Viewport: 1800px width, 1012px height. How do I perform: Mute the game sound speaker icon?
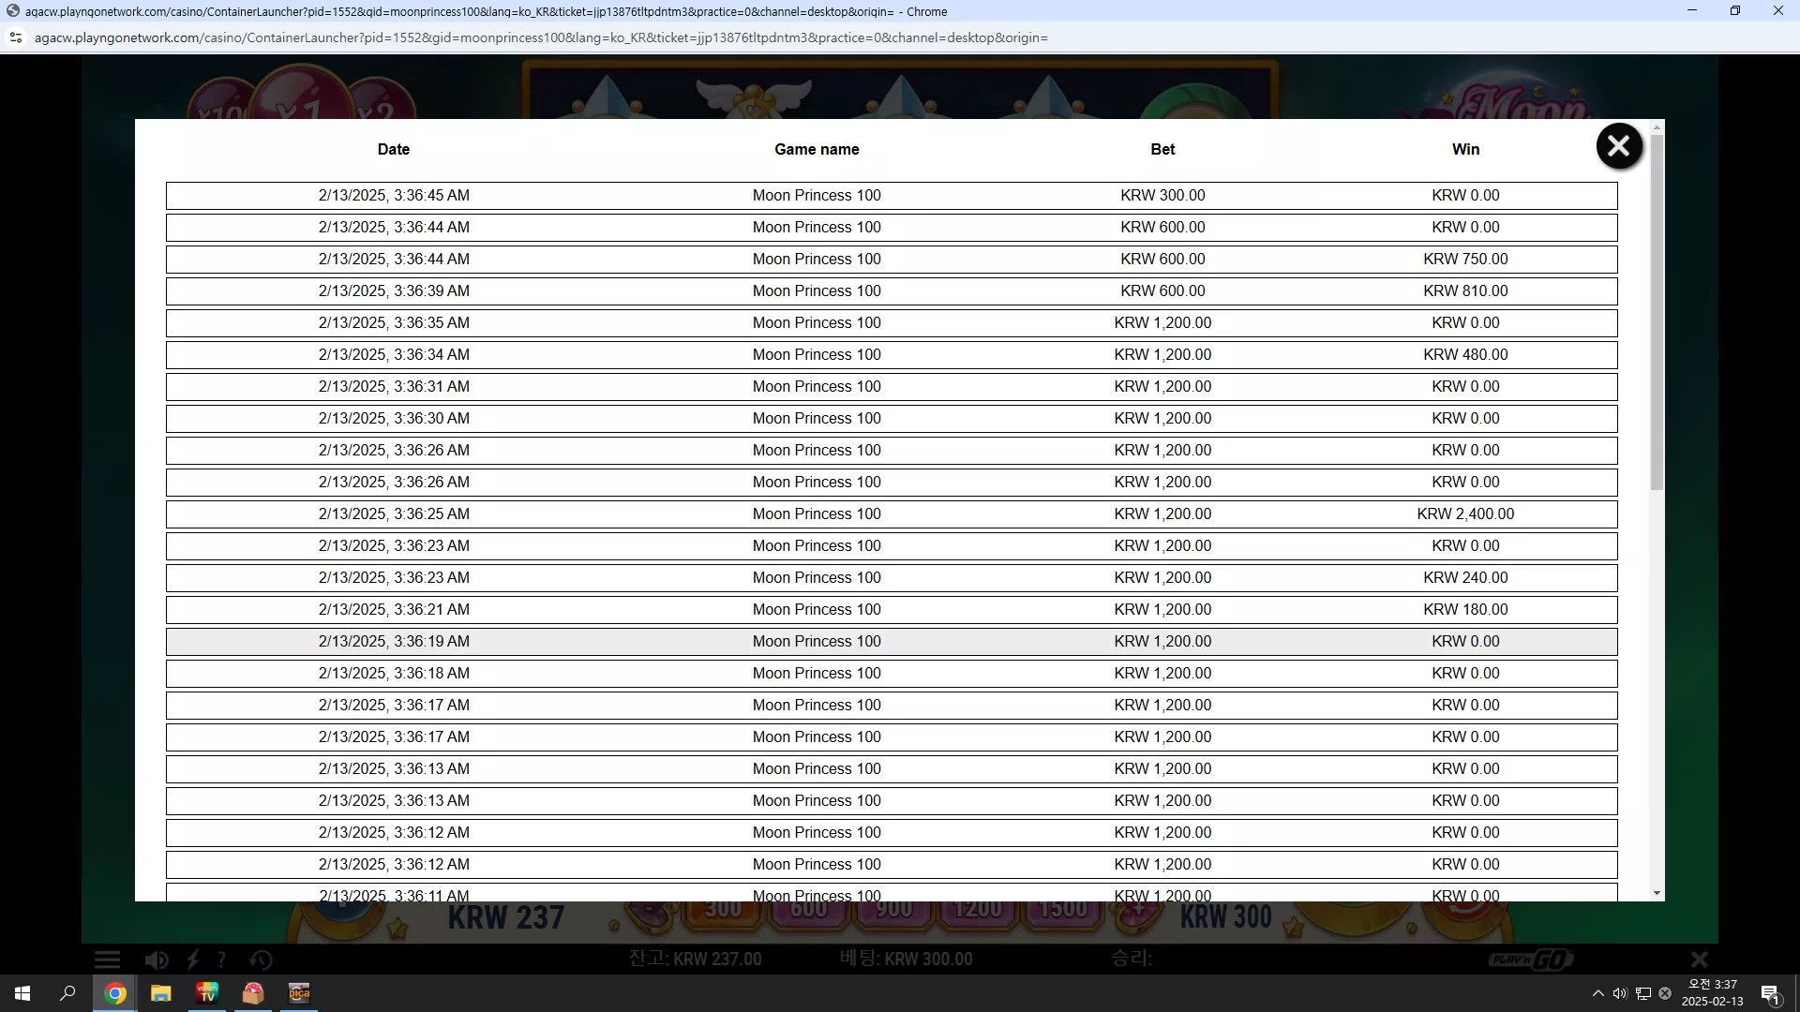point(156,960)
